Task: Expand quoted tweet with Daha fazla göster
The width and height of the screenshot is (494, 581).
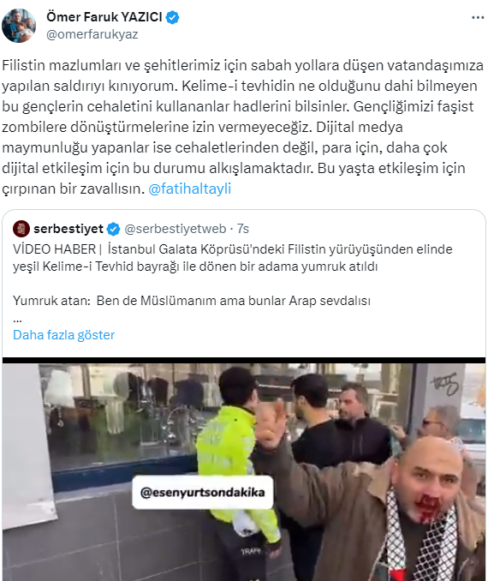Action: tap(63, 334)
